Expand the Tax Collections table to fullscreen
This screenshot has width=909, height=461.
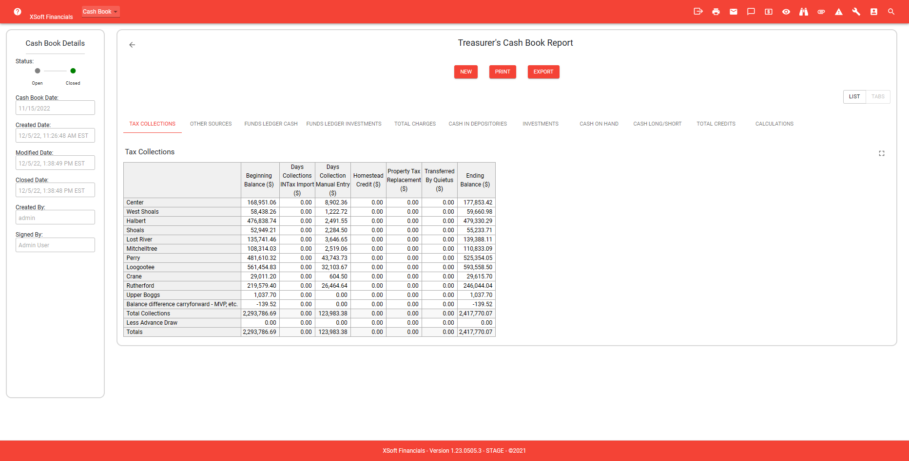[x=881, y=153]
